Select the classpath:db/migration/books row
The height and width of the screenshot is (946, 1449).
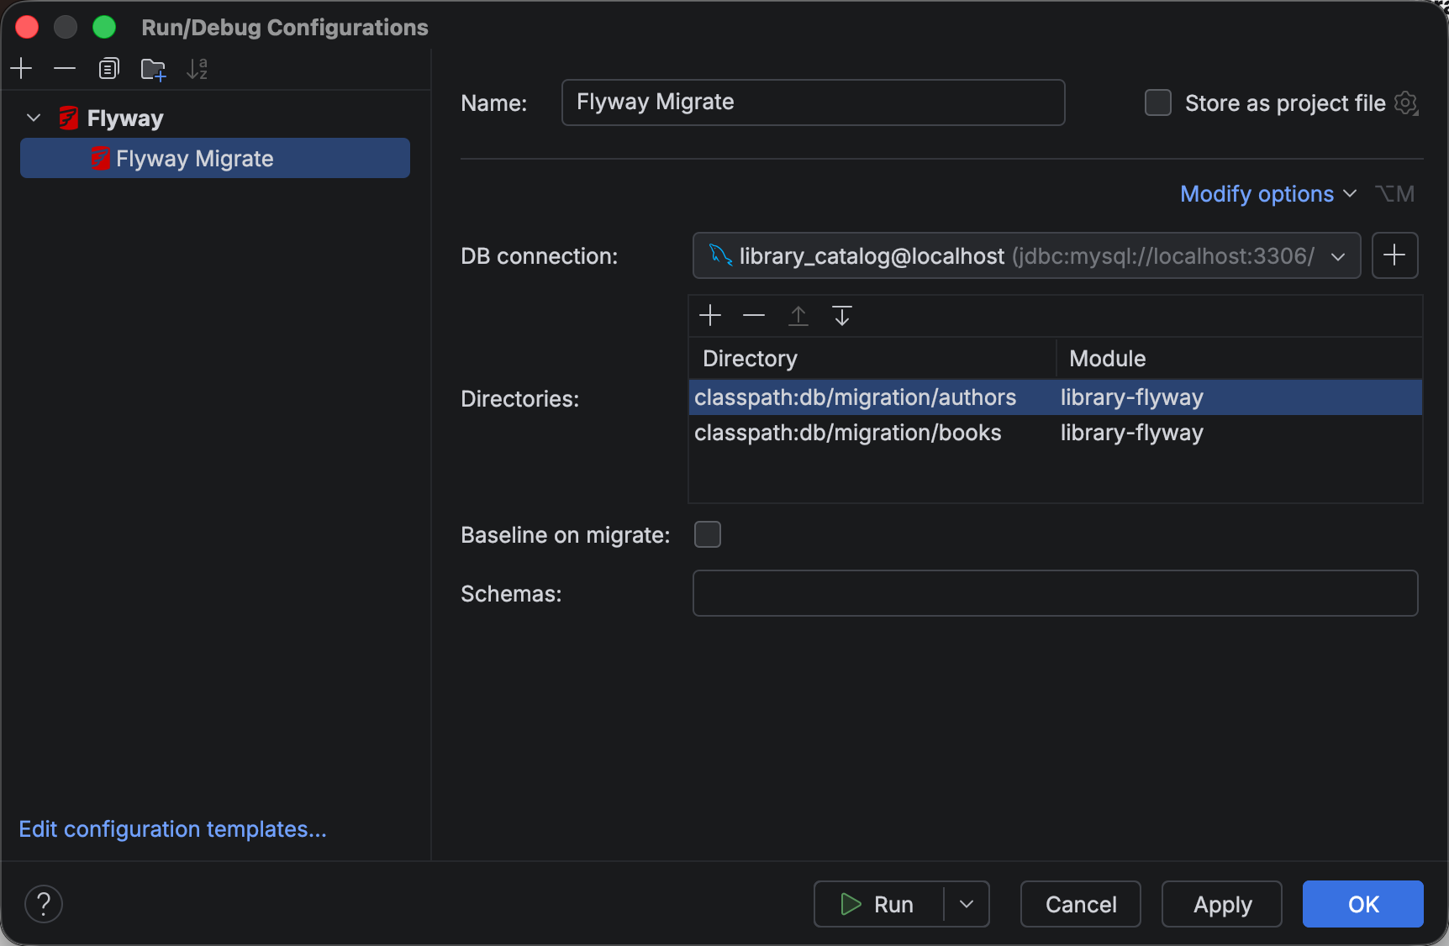click(x=1056, y=433)
